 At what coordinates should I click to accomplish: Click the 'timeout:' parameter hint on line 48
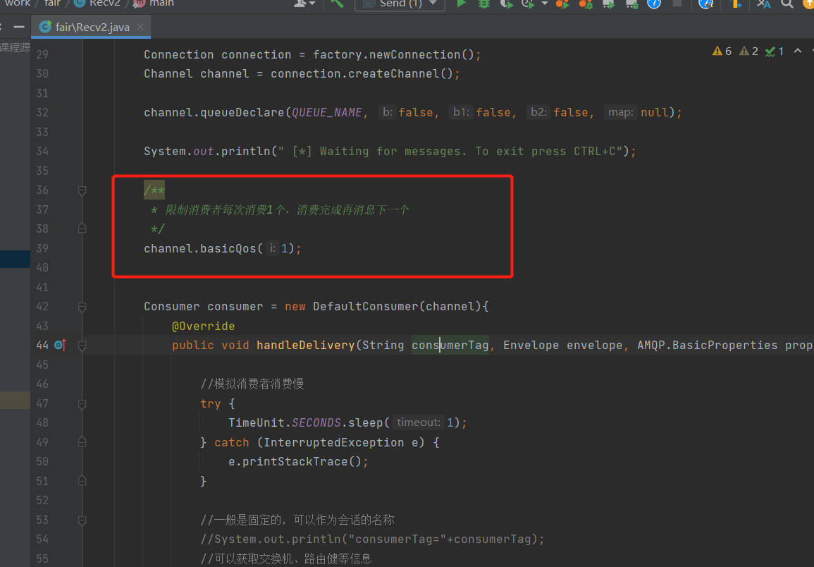click(418, 422)
